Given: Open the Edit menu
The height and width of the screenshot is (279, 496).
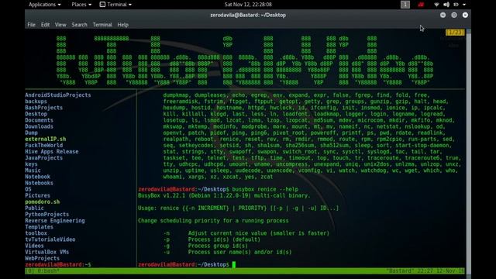Looking at the screenshot, I should click(x=45, y=25).
